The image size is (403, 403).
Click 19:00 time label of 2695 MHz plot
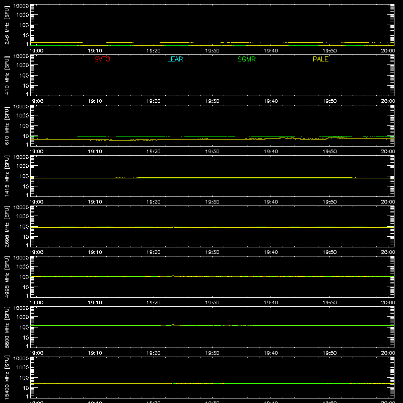(36, 252)
